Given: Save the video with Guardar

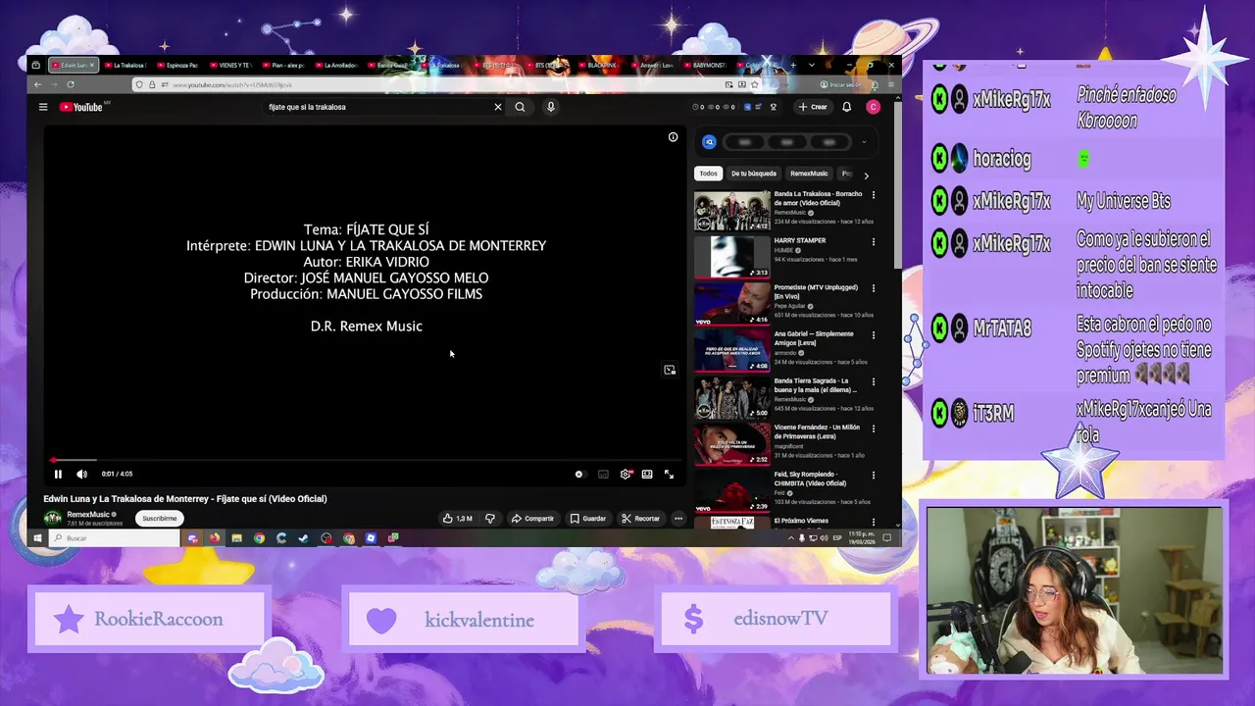Looking at the screenshot, I should click(588, 518).
